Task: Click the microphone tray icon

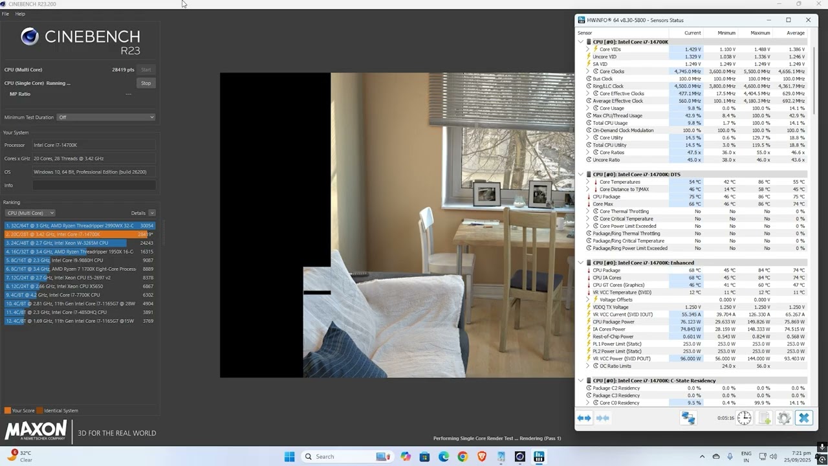Action: 730,456
